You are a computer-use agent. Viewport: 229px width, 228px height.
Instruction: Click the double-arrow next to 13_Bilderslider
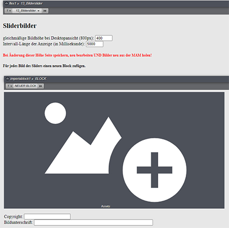point(45,11)
